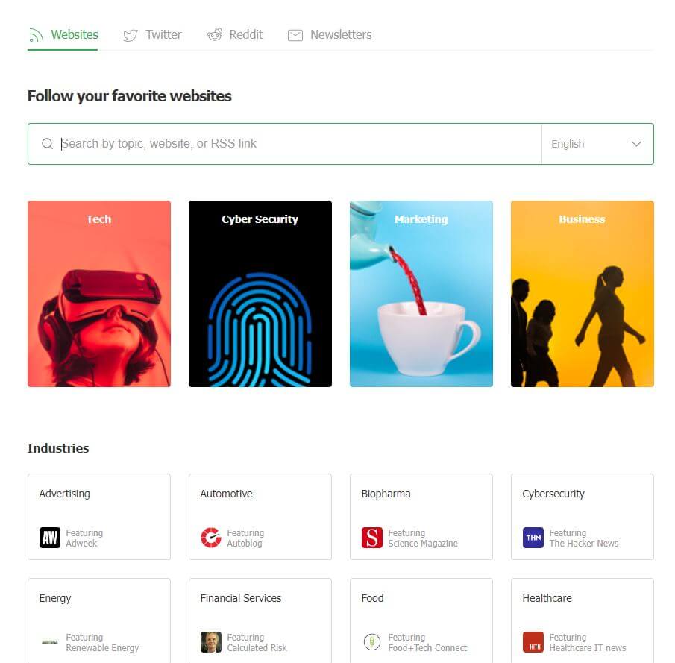Click the Calculated Risk portrait icon
The width and height of the screenshot is (675, 663).
point(211,642)
